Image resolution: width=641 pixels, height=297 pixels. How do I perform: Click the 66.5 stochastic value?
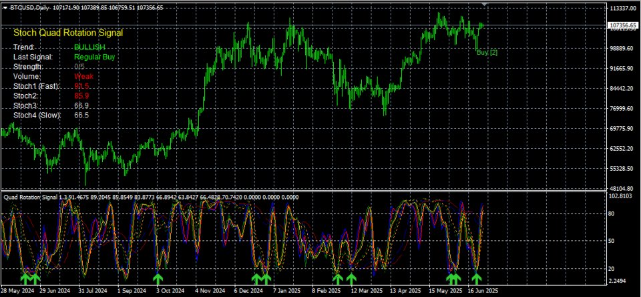pos(81,115)
